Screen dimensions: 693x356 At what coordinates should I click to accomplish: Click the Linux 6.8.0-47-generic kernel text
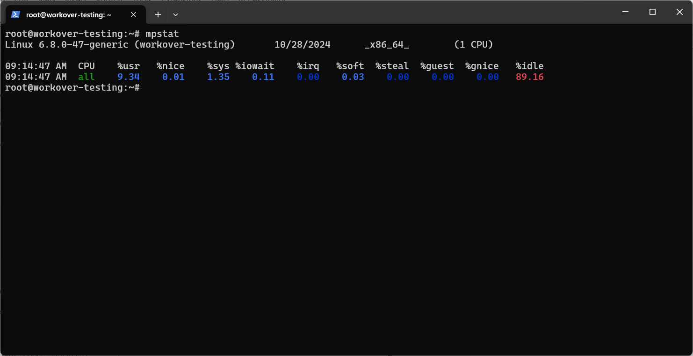coord(66,45)
